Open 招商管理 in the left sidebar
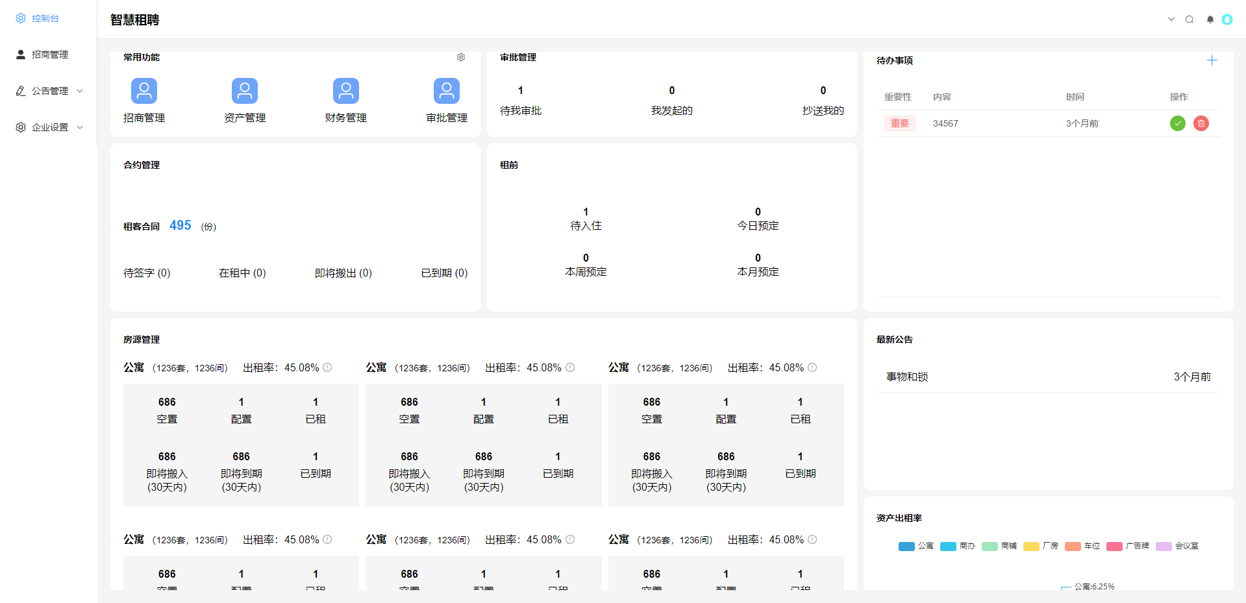Screen dimensions: 1246x603 tap(48, 55)
